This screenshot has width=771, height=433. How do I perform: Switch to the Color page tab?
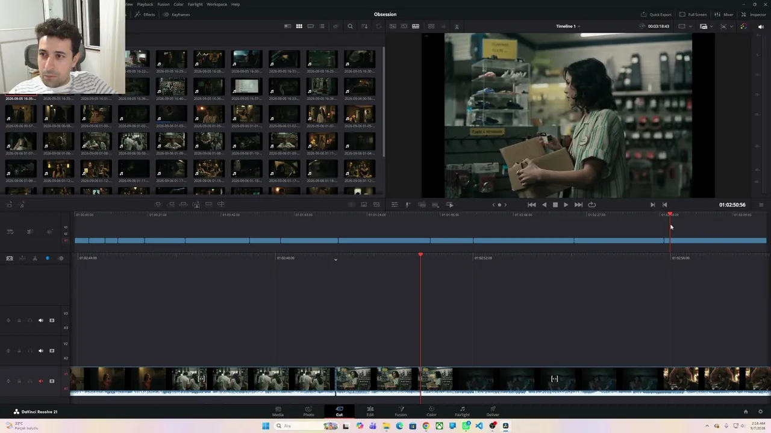pos(431,411)
